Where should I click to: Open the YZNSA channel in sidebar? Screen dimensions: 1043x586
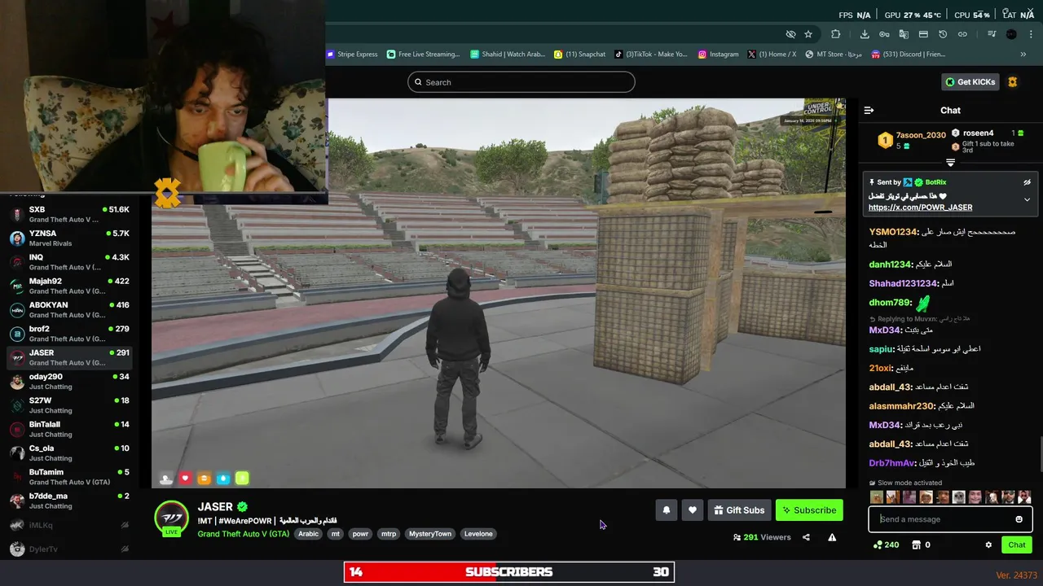(x=69, y=238)
